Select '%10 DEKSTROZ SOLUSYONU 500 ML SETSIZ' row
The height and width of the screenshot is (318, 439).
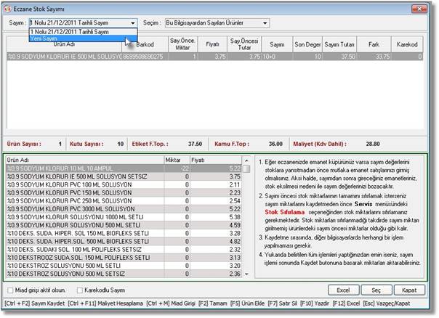tap(73, 272)
